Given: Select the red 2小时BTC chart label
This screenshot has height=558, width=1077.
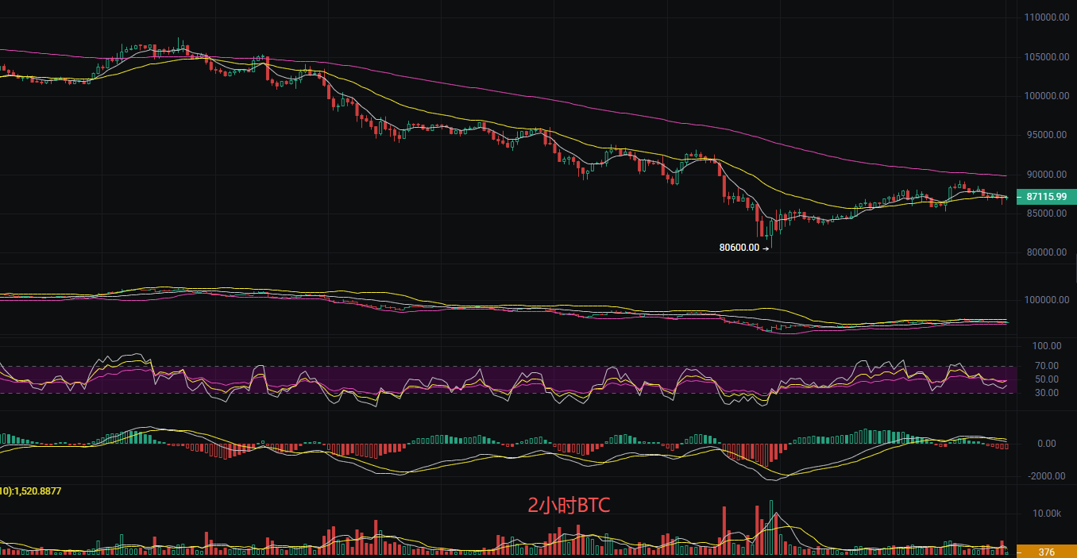Looking at the screenshot, I should [569, 505].
